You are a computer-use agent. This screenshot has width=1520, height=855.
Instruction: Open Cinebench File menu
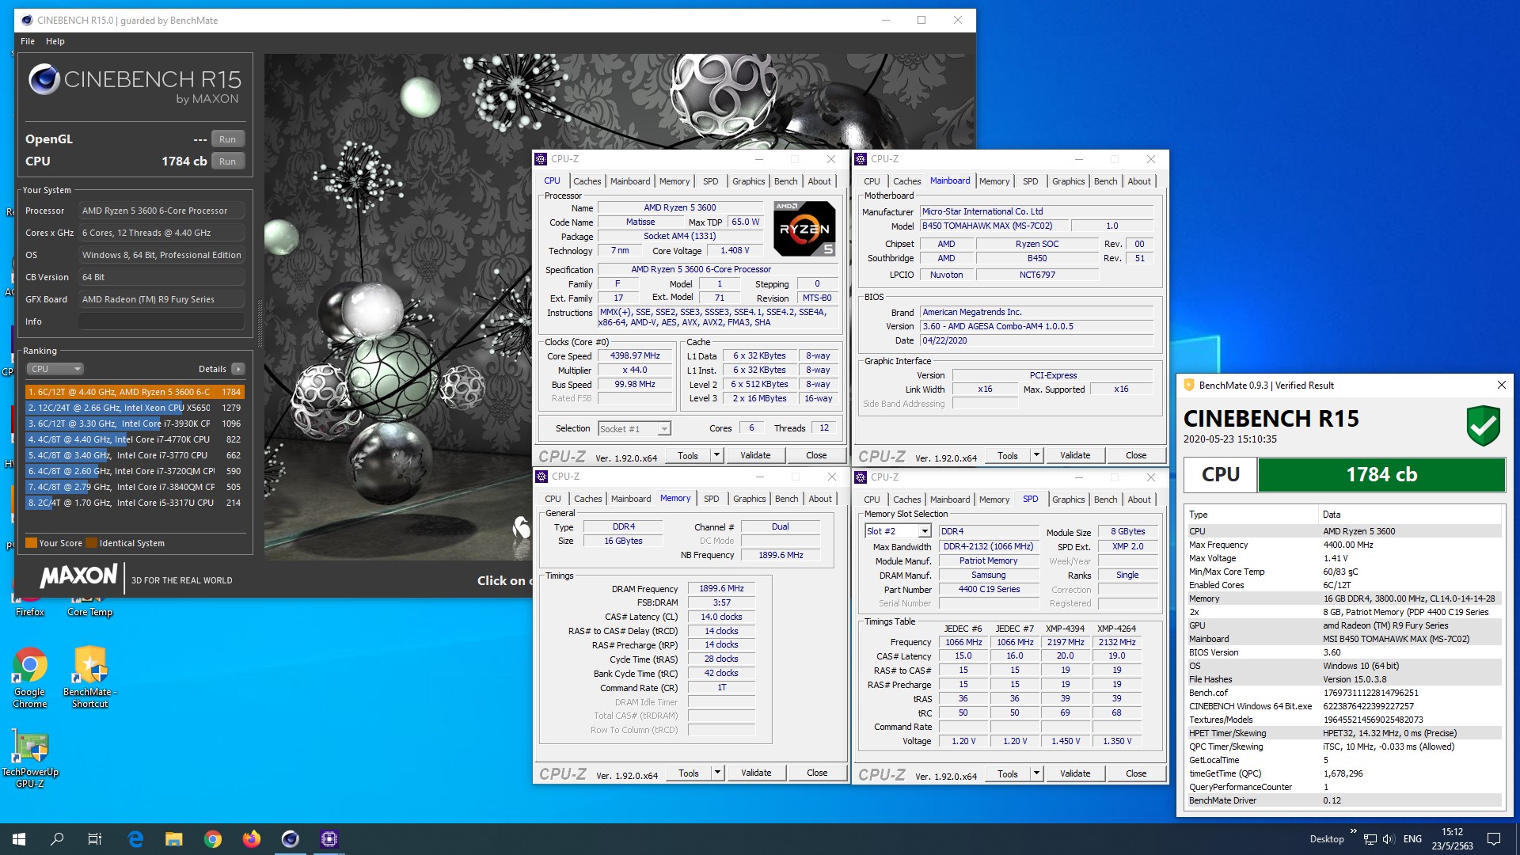(x=28, y=41)
